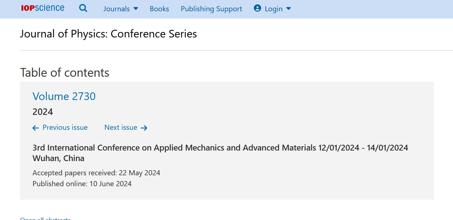
Task: Click the Login text in the header
Action: tap(274, 9)
